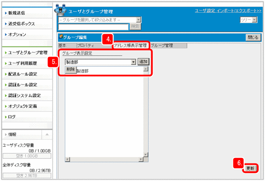Click the 検索 search button
This screenshot has height=181, width=265.
click(x=135, y=27)
